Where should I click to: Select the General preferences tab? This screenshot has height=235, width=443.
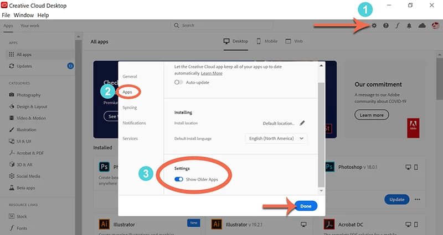130,76
